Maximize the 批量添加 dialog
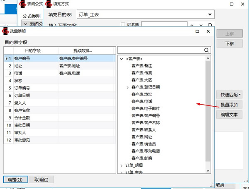The height and width of the screenshot is (189, 249). point(197,31)
